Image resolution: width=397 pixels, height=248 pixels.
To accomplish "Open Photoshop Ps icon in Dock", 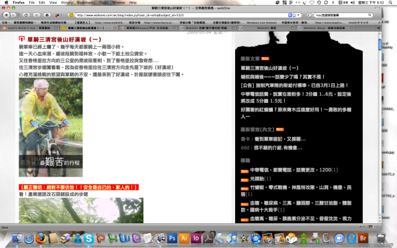I will [x=172, y=238].
